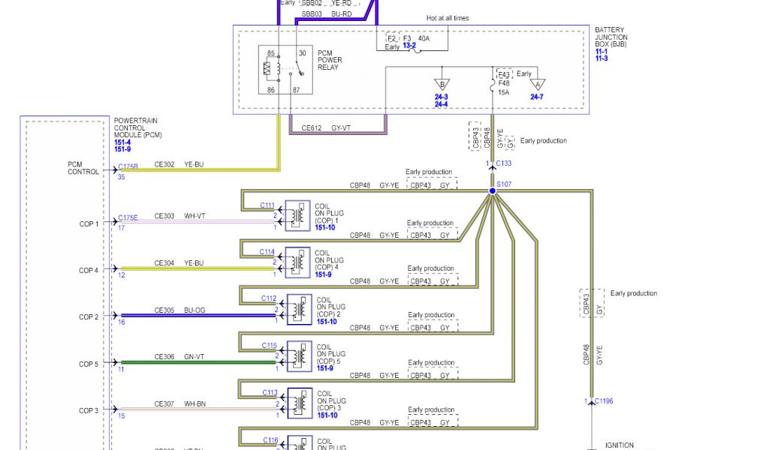
Task: Follow the 24-3 page reference link
Action: [x=442, y=97]
